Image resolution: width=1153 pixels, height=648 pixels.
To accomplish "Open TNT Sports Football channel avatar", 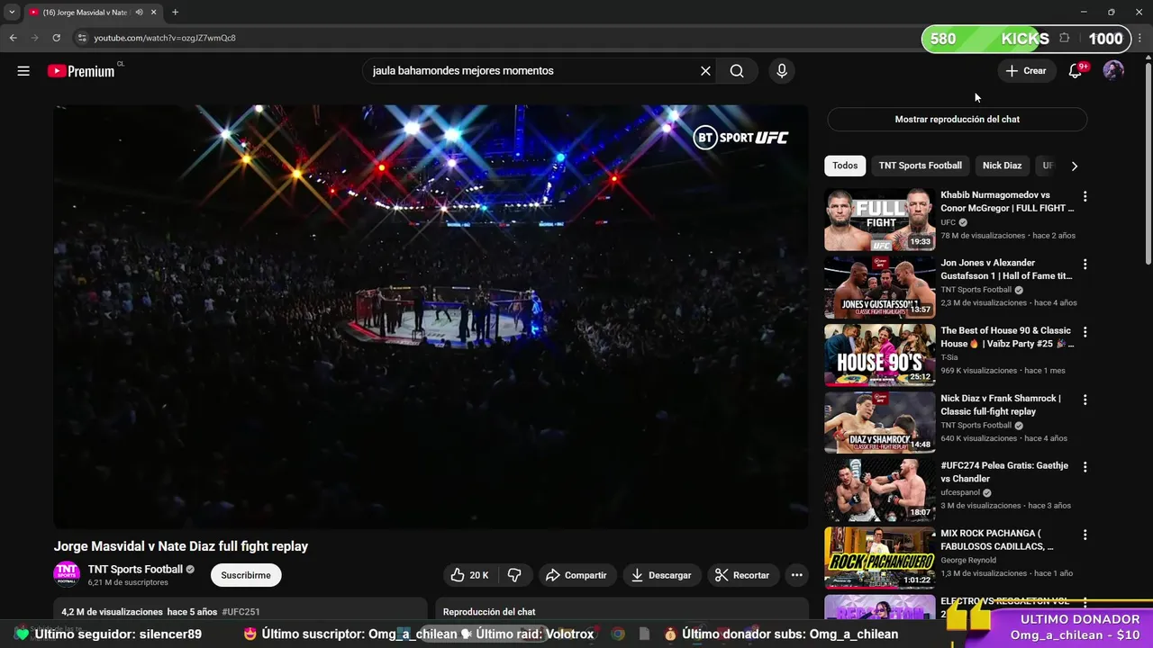I will tap(67, 574).
